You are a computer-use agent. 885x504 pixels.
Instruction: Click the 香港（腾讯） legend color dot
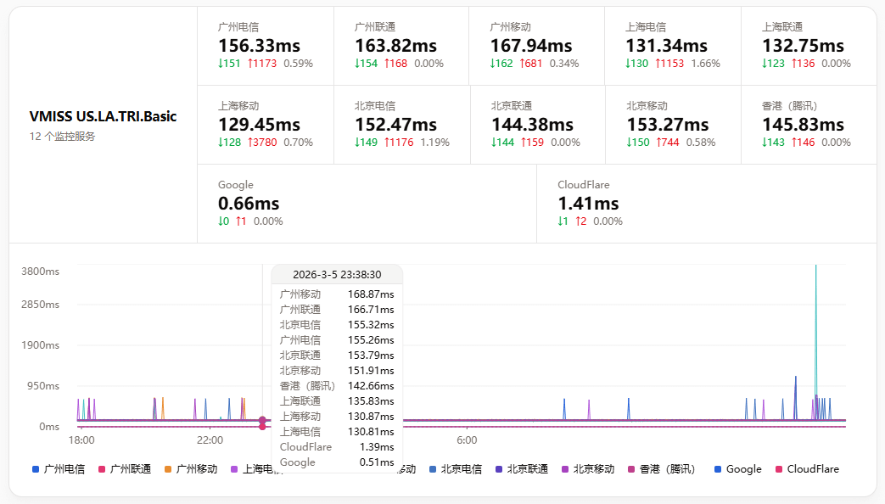(x=631, y=469)
